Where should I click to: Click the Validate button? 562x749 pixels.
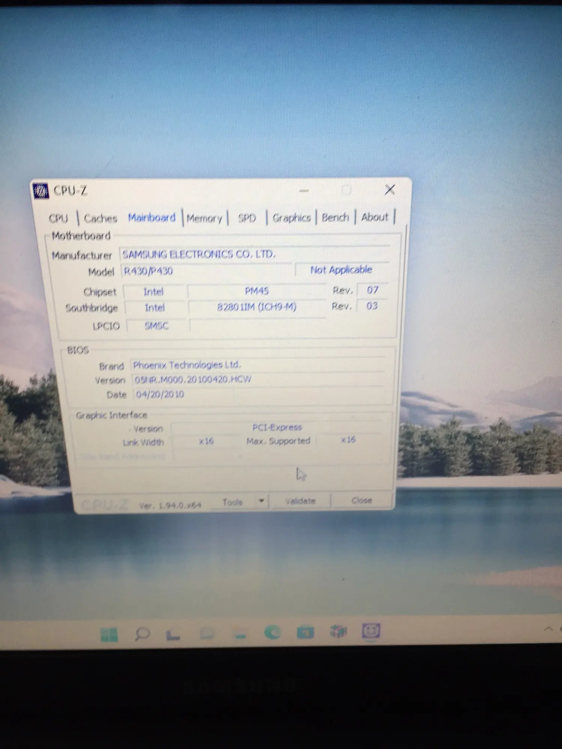pos(300,501)
